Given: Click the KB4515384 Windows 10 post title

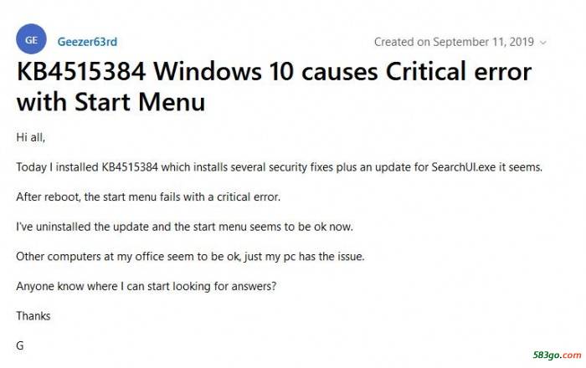Looking at the screenshot, I should pyautogui.click(x=274, y=86).
